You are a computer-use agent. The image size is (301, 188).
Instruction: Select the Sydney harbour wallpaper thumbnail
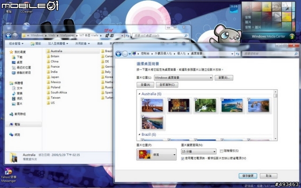click(x=232, y=105)
